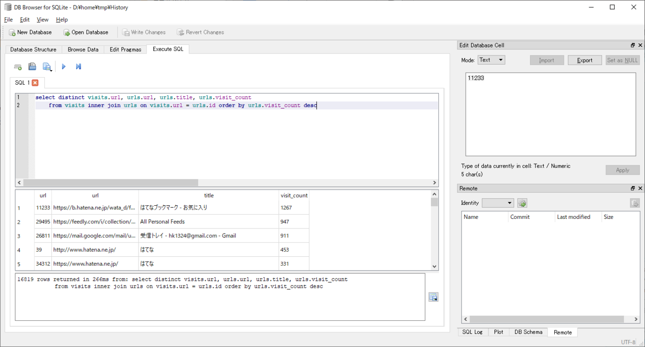Open the Identity dropdown
Screen dimensions: 645x347
(498, 203)
